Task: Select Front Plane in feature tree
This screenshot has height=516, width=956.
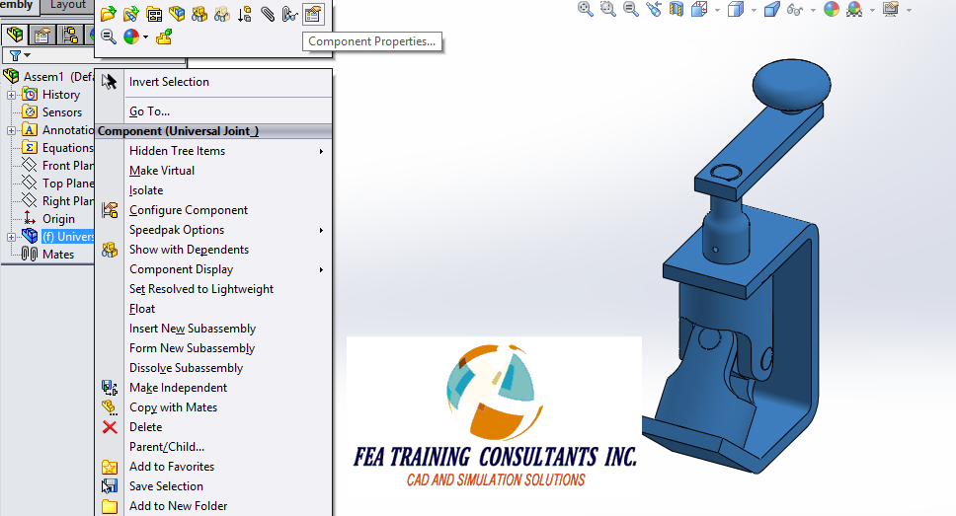Action: (57, 165)
